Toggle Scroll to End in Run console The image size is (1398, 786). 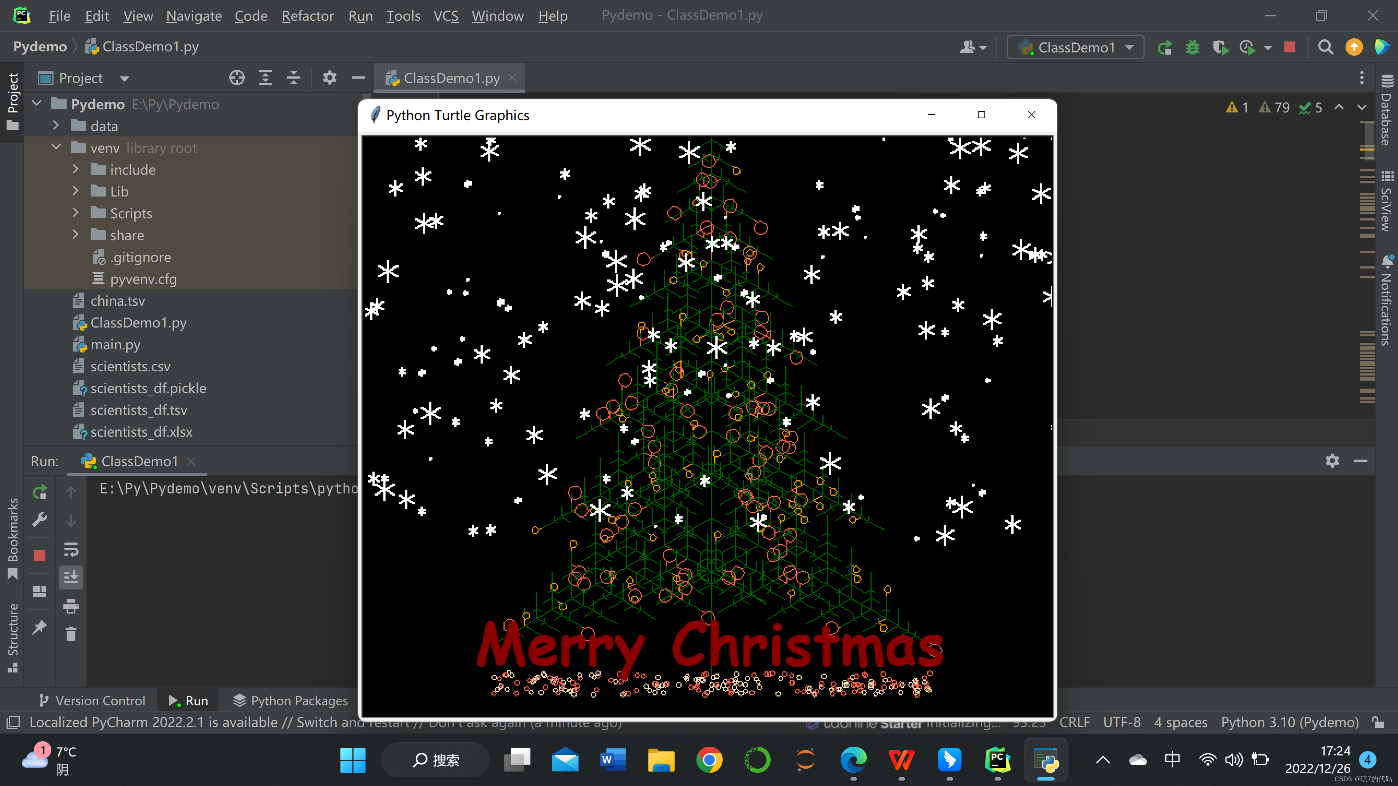pos(71,577)
